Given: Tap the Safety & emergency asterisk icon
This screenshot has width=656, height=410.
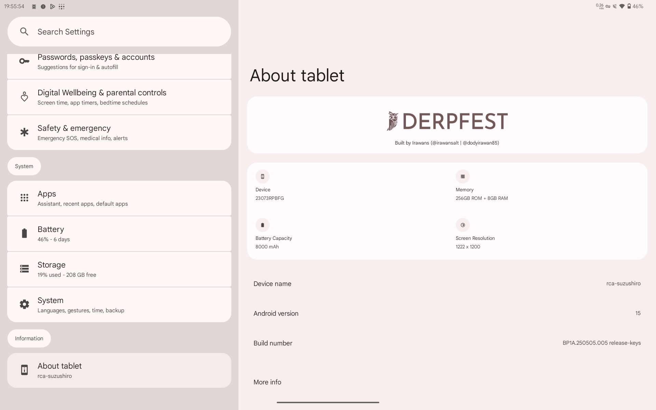Looking at the screenshot, I should tap(24, 132).
